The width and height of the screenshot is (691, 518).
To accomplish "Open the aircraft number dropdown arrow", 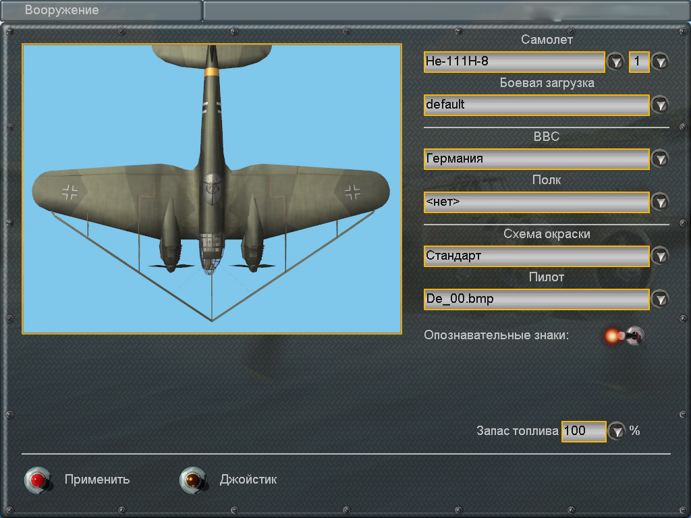I will (x=660, y=62).
